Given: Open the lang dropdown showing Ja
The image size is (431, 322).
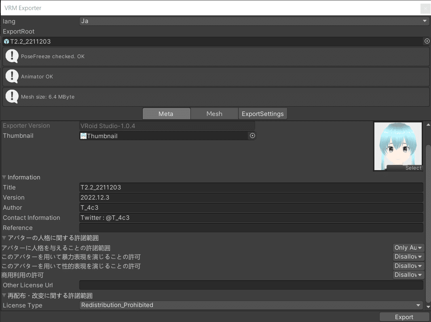Looking at the screenshot, I should point(254,21).
